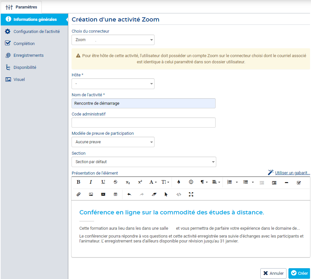
Task: Insert a horizontal line
Action: [286, 182]
